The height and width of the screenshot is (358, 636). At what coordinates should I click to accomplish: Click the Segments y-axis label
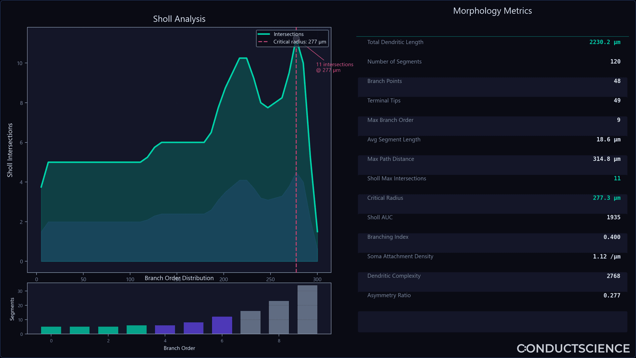(12, 309)
